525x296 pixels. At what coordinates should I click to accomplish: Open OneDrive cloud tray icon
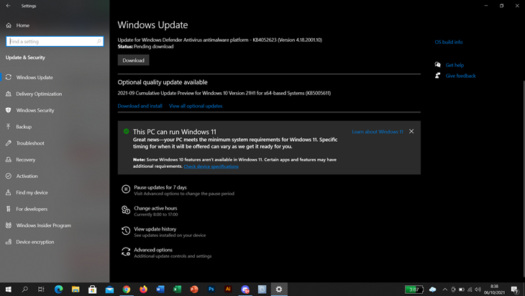[x=433, y=290]
